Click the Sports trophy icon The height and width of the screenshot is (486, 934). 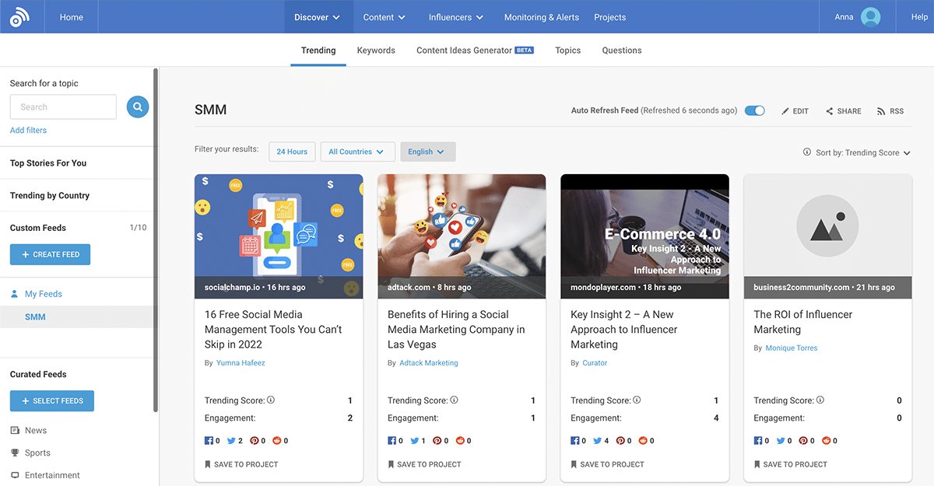[15, 453]
